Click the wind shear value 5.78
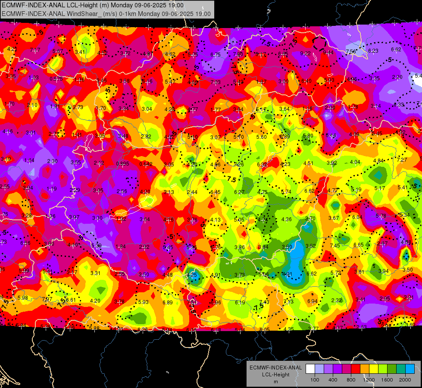Image resolution: width=422 pixels, height=388 pixels. [381, 216]
